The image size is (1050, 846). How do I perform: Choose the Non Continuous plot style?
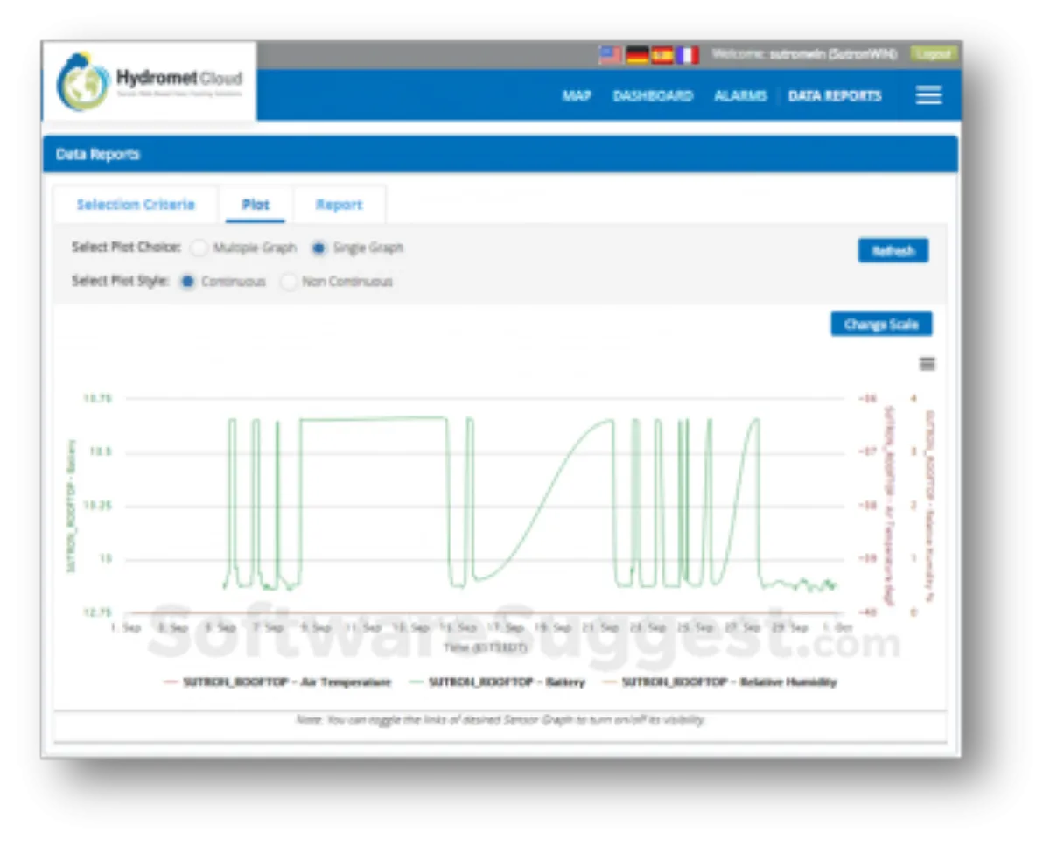point(288,282)
